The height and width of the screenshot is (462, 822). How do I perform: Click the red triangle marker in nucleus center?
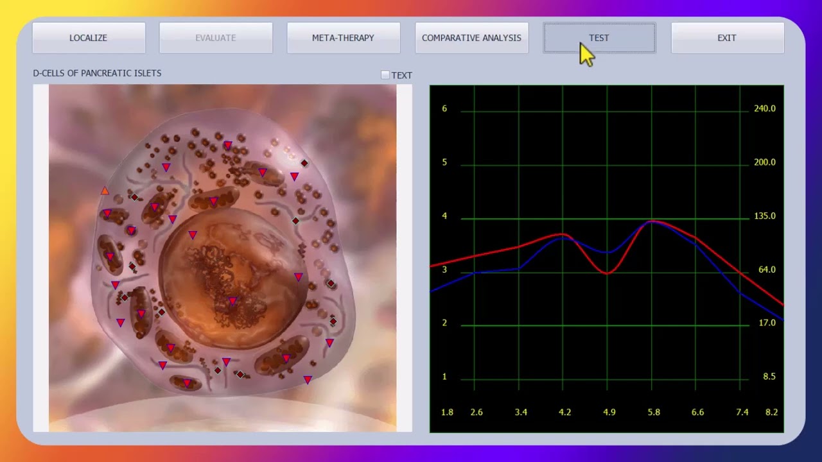coord(232,301)
